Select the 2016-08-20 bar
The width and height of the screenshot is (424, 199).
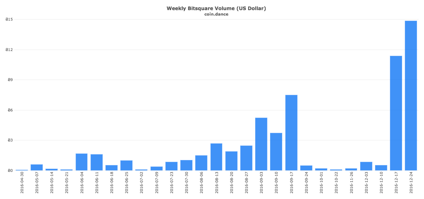(x=231, y=161)
